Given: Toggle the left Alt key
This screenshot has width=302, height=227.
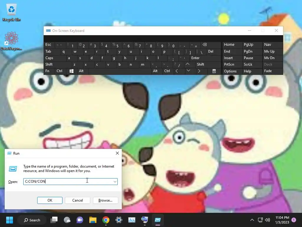Looking at the screenshot, I should pos(83,71).
